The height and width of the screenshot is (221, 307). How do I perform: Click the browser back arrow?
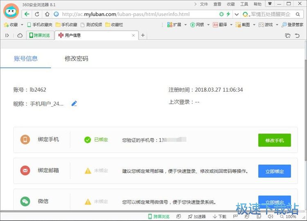pyautogui.click(x=27, y=14)
